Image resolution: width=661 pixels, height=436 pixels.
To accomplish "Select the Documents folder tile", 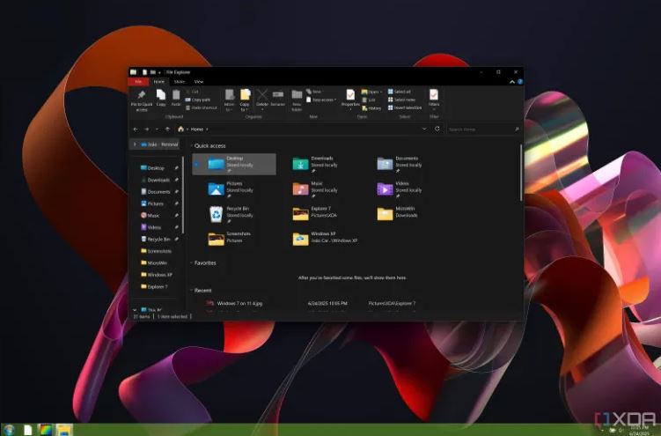I will click(402, 164).
